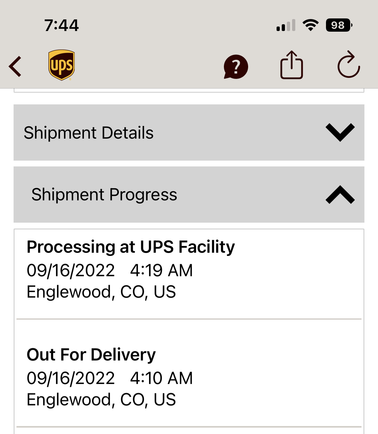This screenshot has height=434, width=378.
Task: Tap the back arrow in header
Action: tap(16, 67)
